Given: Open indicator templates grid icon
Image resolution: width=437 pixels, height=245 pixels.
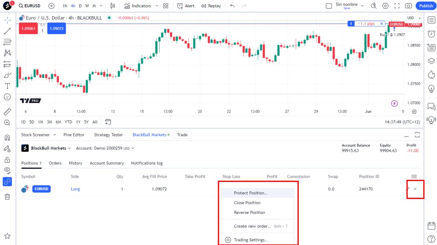Looking at the screenshot, I should [x=166, y=6].
